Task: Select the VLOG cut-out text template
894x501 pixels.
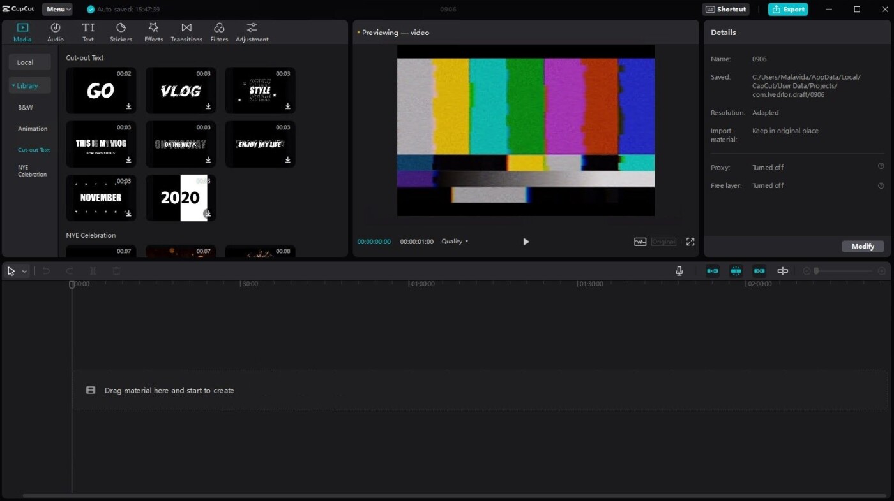Action: tap(180, 90)
